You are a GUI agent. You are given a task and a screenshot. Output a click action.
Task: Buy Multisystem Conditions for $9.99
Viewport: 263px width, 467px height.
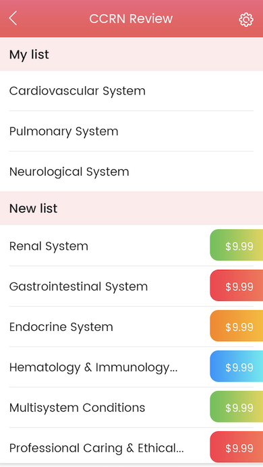click(237, 406)
